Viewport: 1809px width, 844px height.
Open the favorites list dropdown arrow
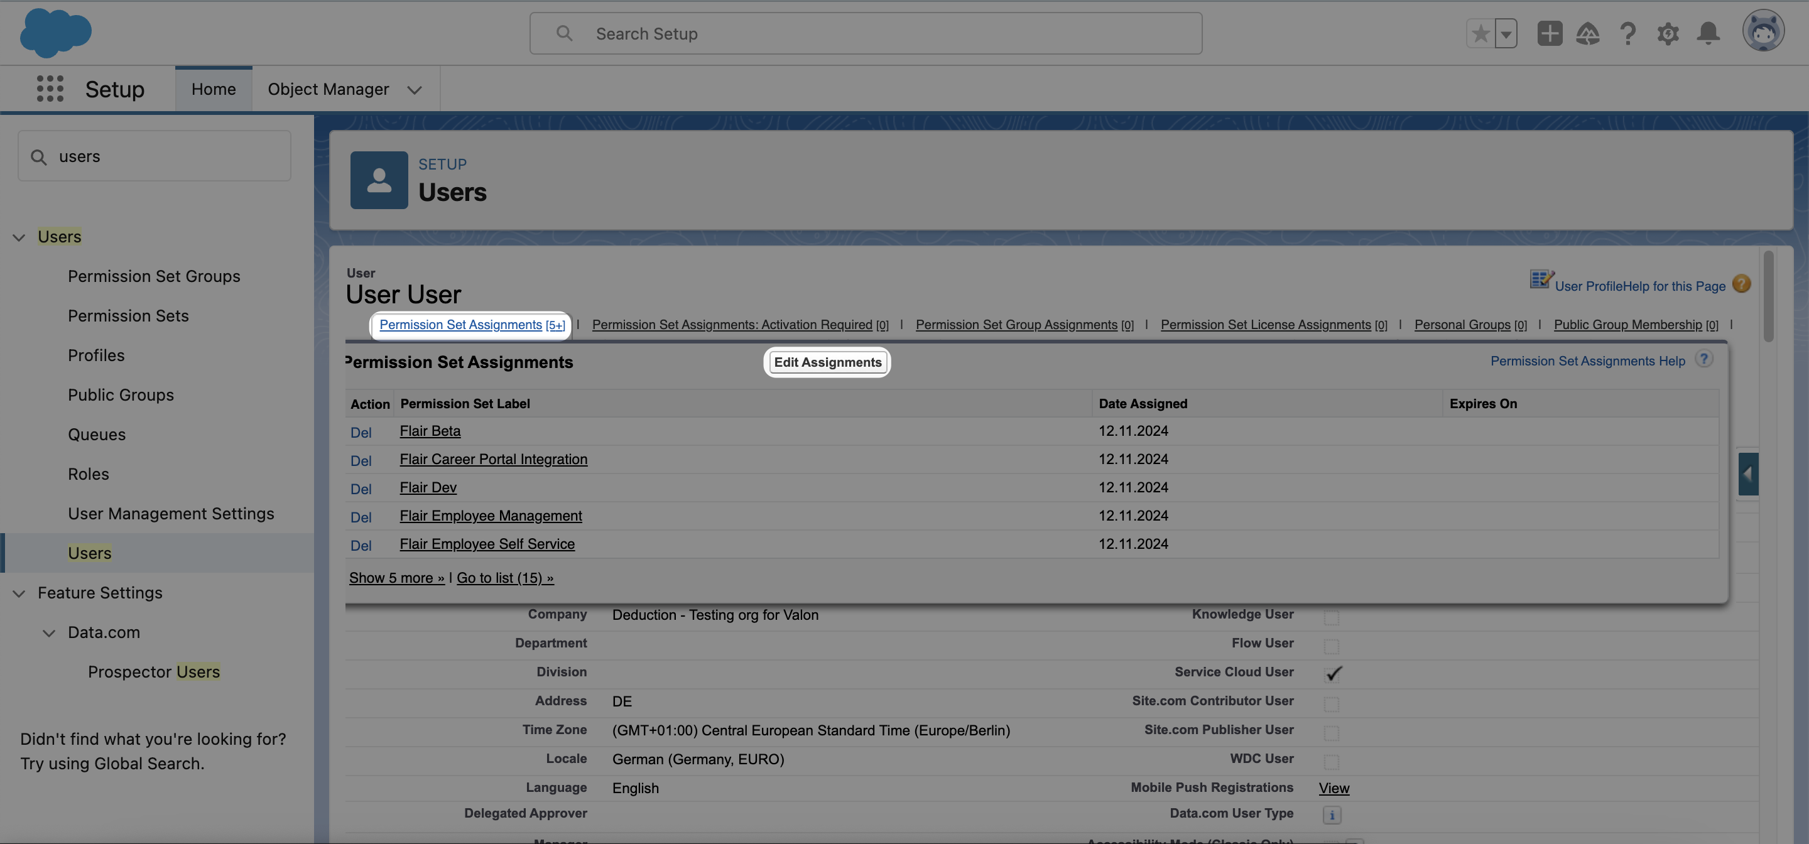tap(1506, 33)
